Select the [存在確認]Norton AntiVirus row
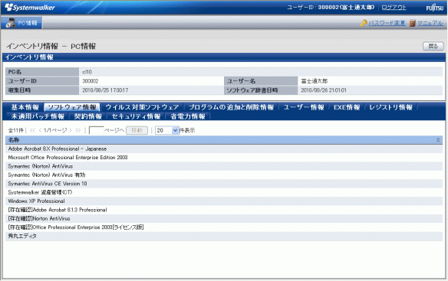This screenshot has width=448, height=281. 224,218
